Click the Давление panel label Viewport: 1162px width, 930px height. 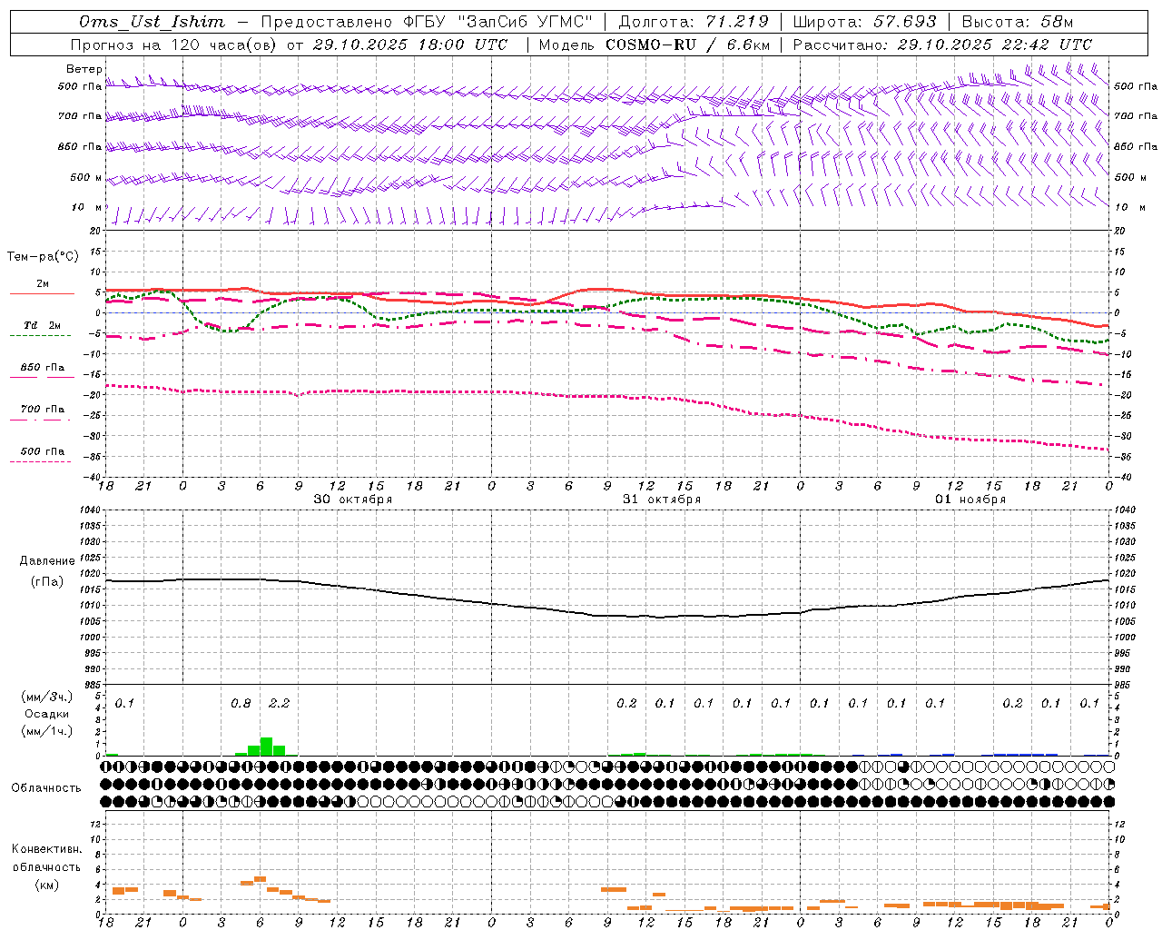pyautogui.click(x=47, y=561)
